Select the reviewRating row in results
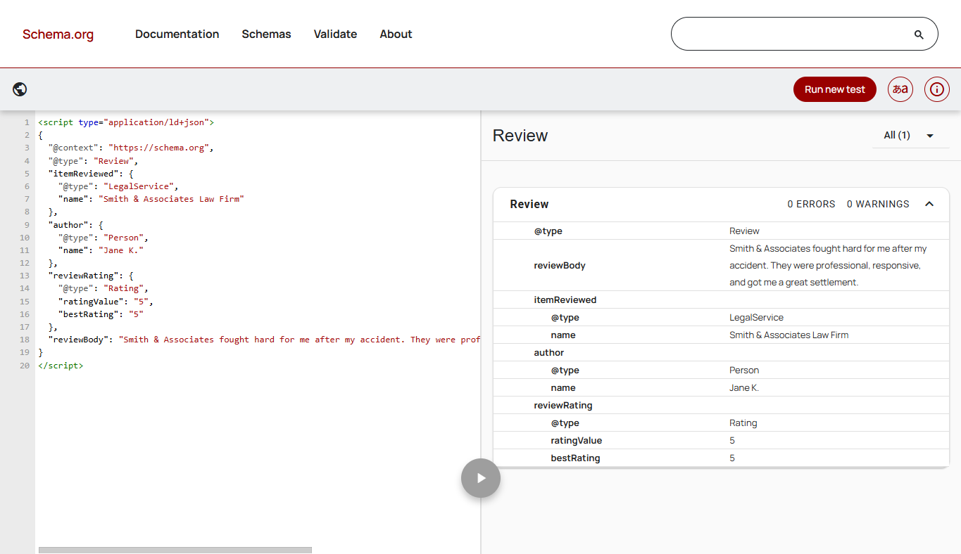This screenshot has height=554, width=961. click(x=563, y=405)
